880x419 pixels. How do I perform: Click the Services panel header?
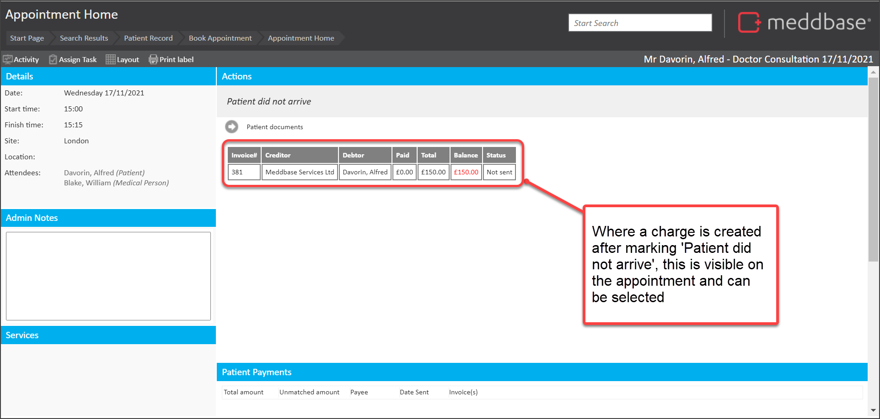[x=108, y=335]
